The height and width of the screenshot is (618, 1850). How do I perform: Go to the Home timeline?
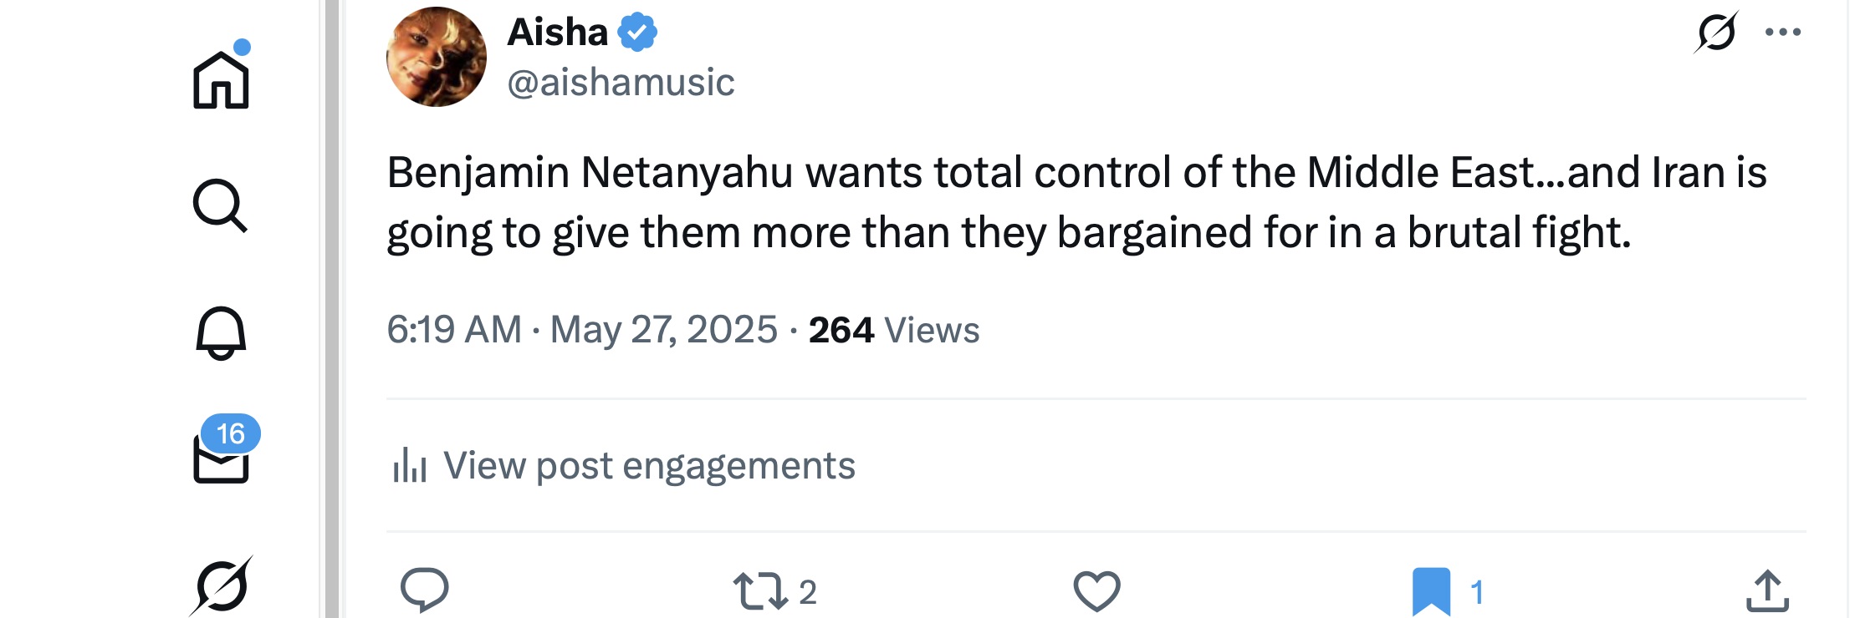click(221, 80)
